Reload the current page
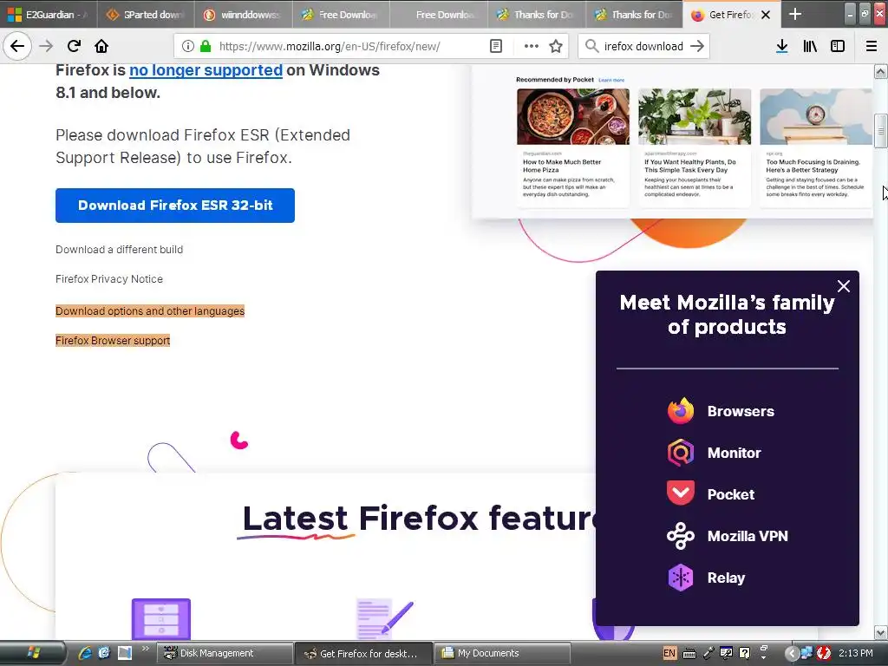Viewport: 888px width, 666px height. [x=74, y=46]
